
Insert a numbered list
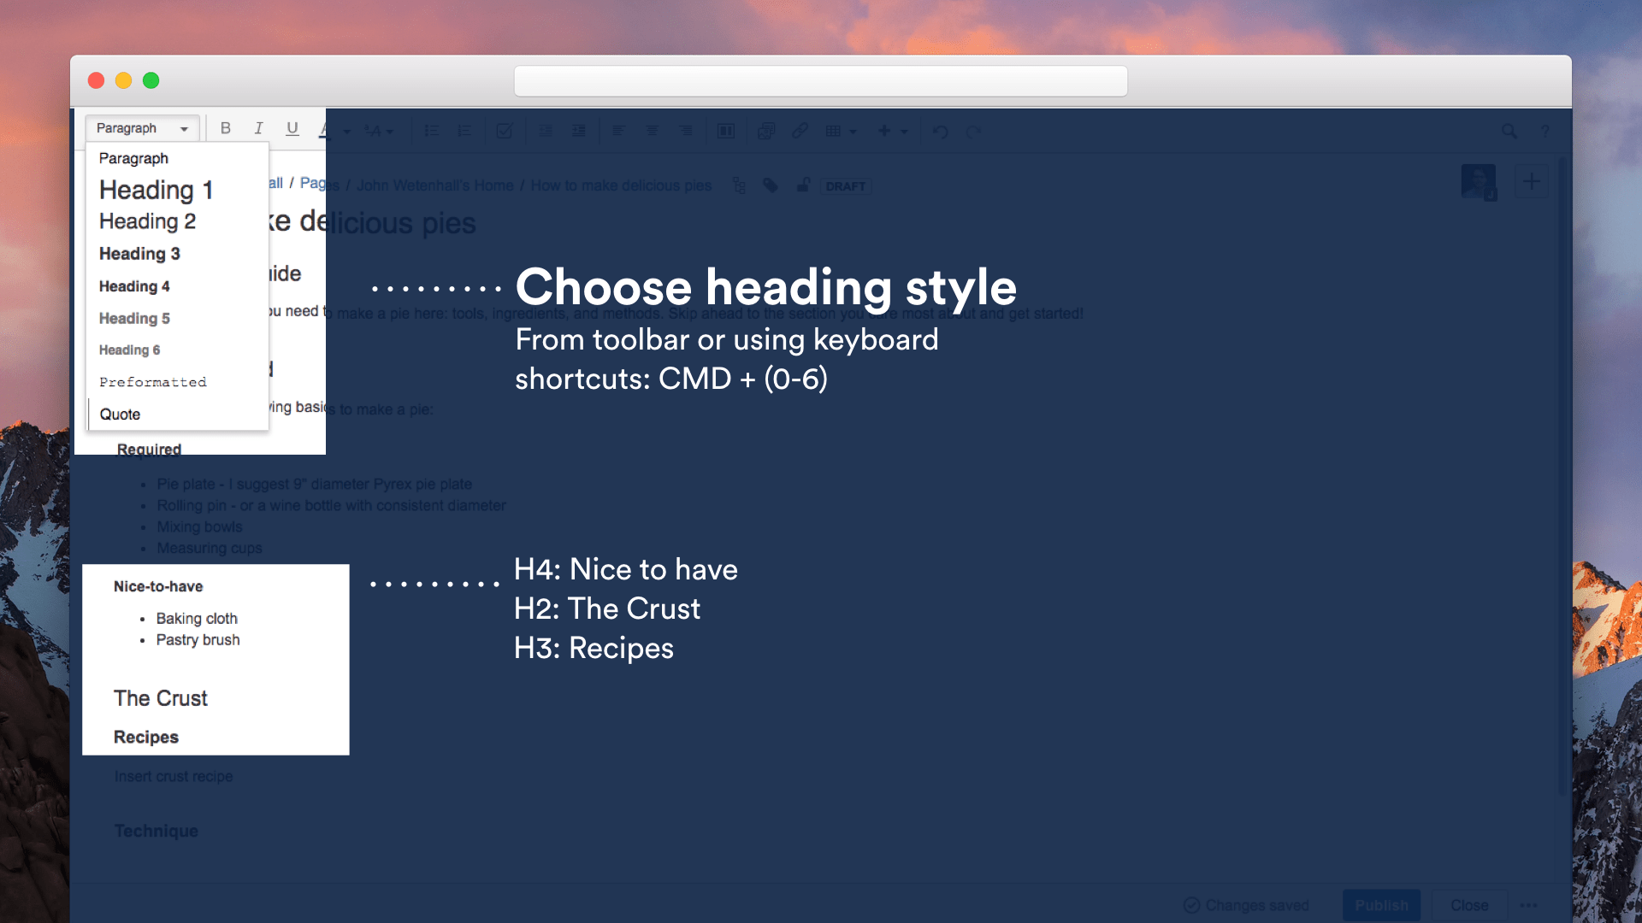464,131
